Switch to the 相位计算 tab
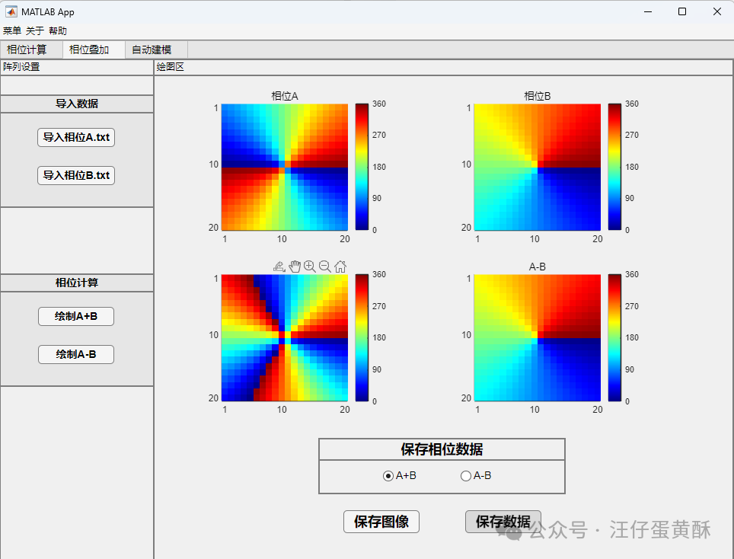The image size is (734, 559). pyautogui.click(x=31, y=50)
